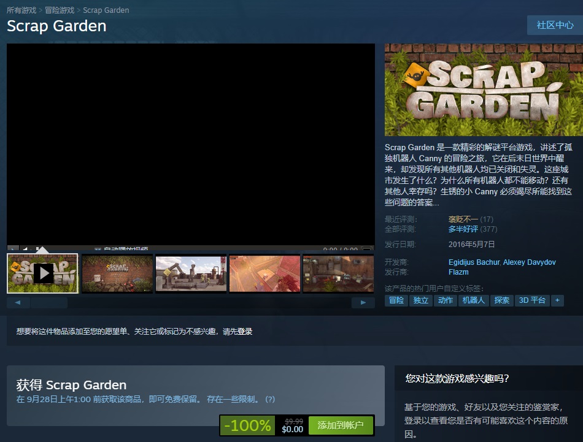Click 添加到帐户 to add game to account
Image resolution: width=583 pixels, height=442 pixels.
tap(340, 425)
